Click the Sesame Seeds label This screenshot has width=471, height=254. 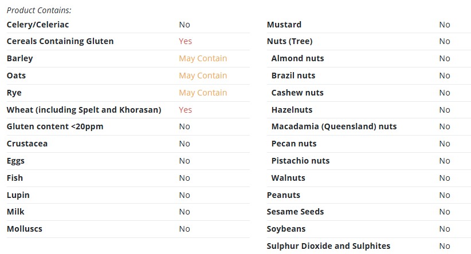click(x=295, y=212)
